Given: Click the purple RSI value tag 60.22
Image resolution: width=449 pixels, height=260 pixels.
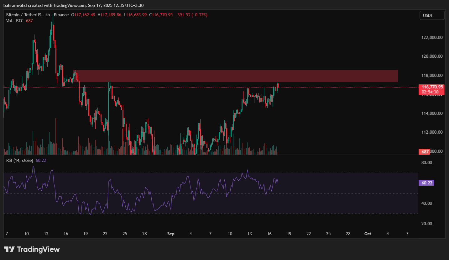Looking at the screenshot, I should coord(426,183).
